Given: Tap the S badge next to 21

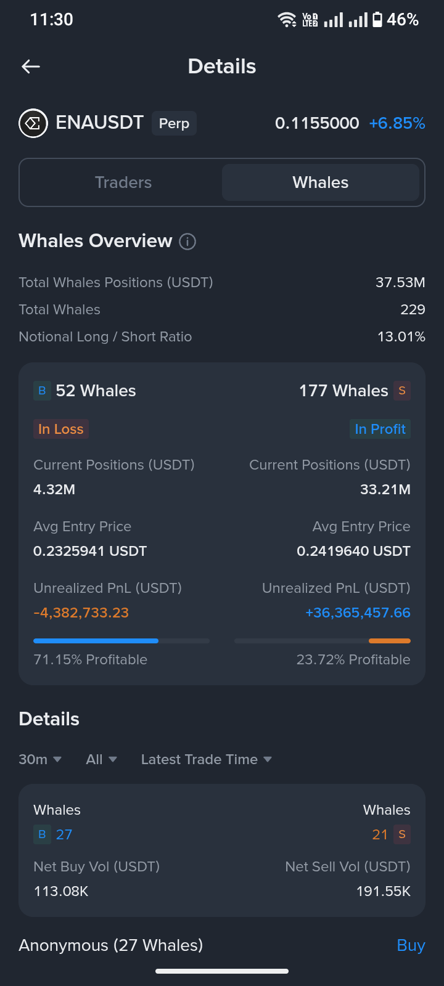Looking at the screenshot, I should pos(402,834).
